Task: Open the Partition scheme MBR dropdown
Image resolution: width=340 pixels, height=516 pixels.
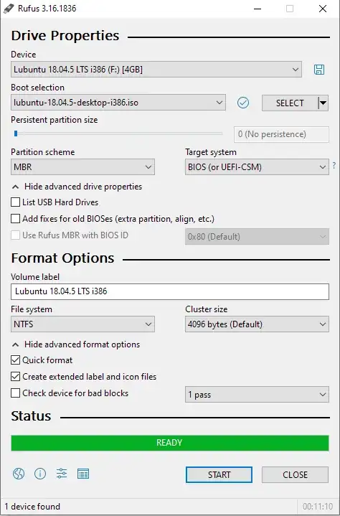Action: 82,167
